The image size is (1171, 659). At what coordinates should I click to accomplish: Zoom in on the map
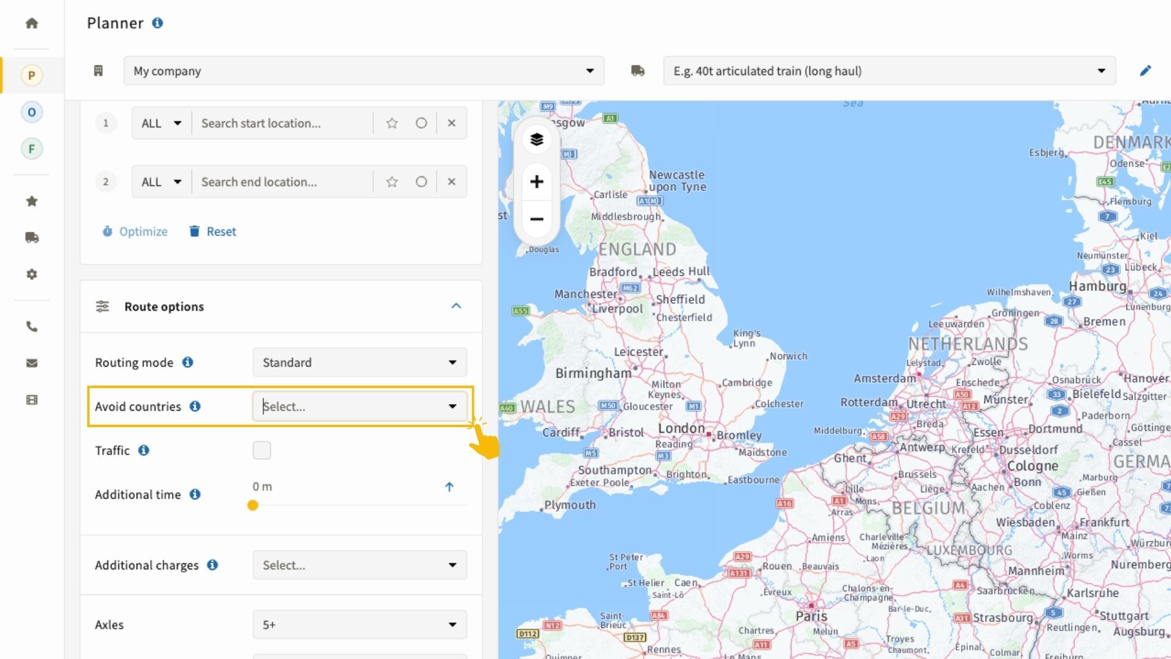(x=536, y=182)
